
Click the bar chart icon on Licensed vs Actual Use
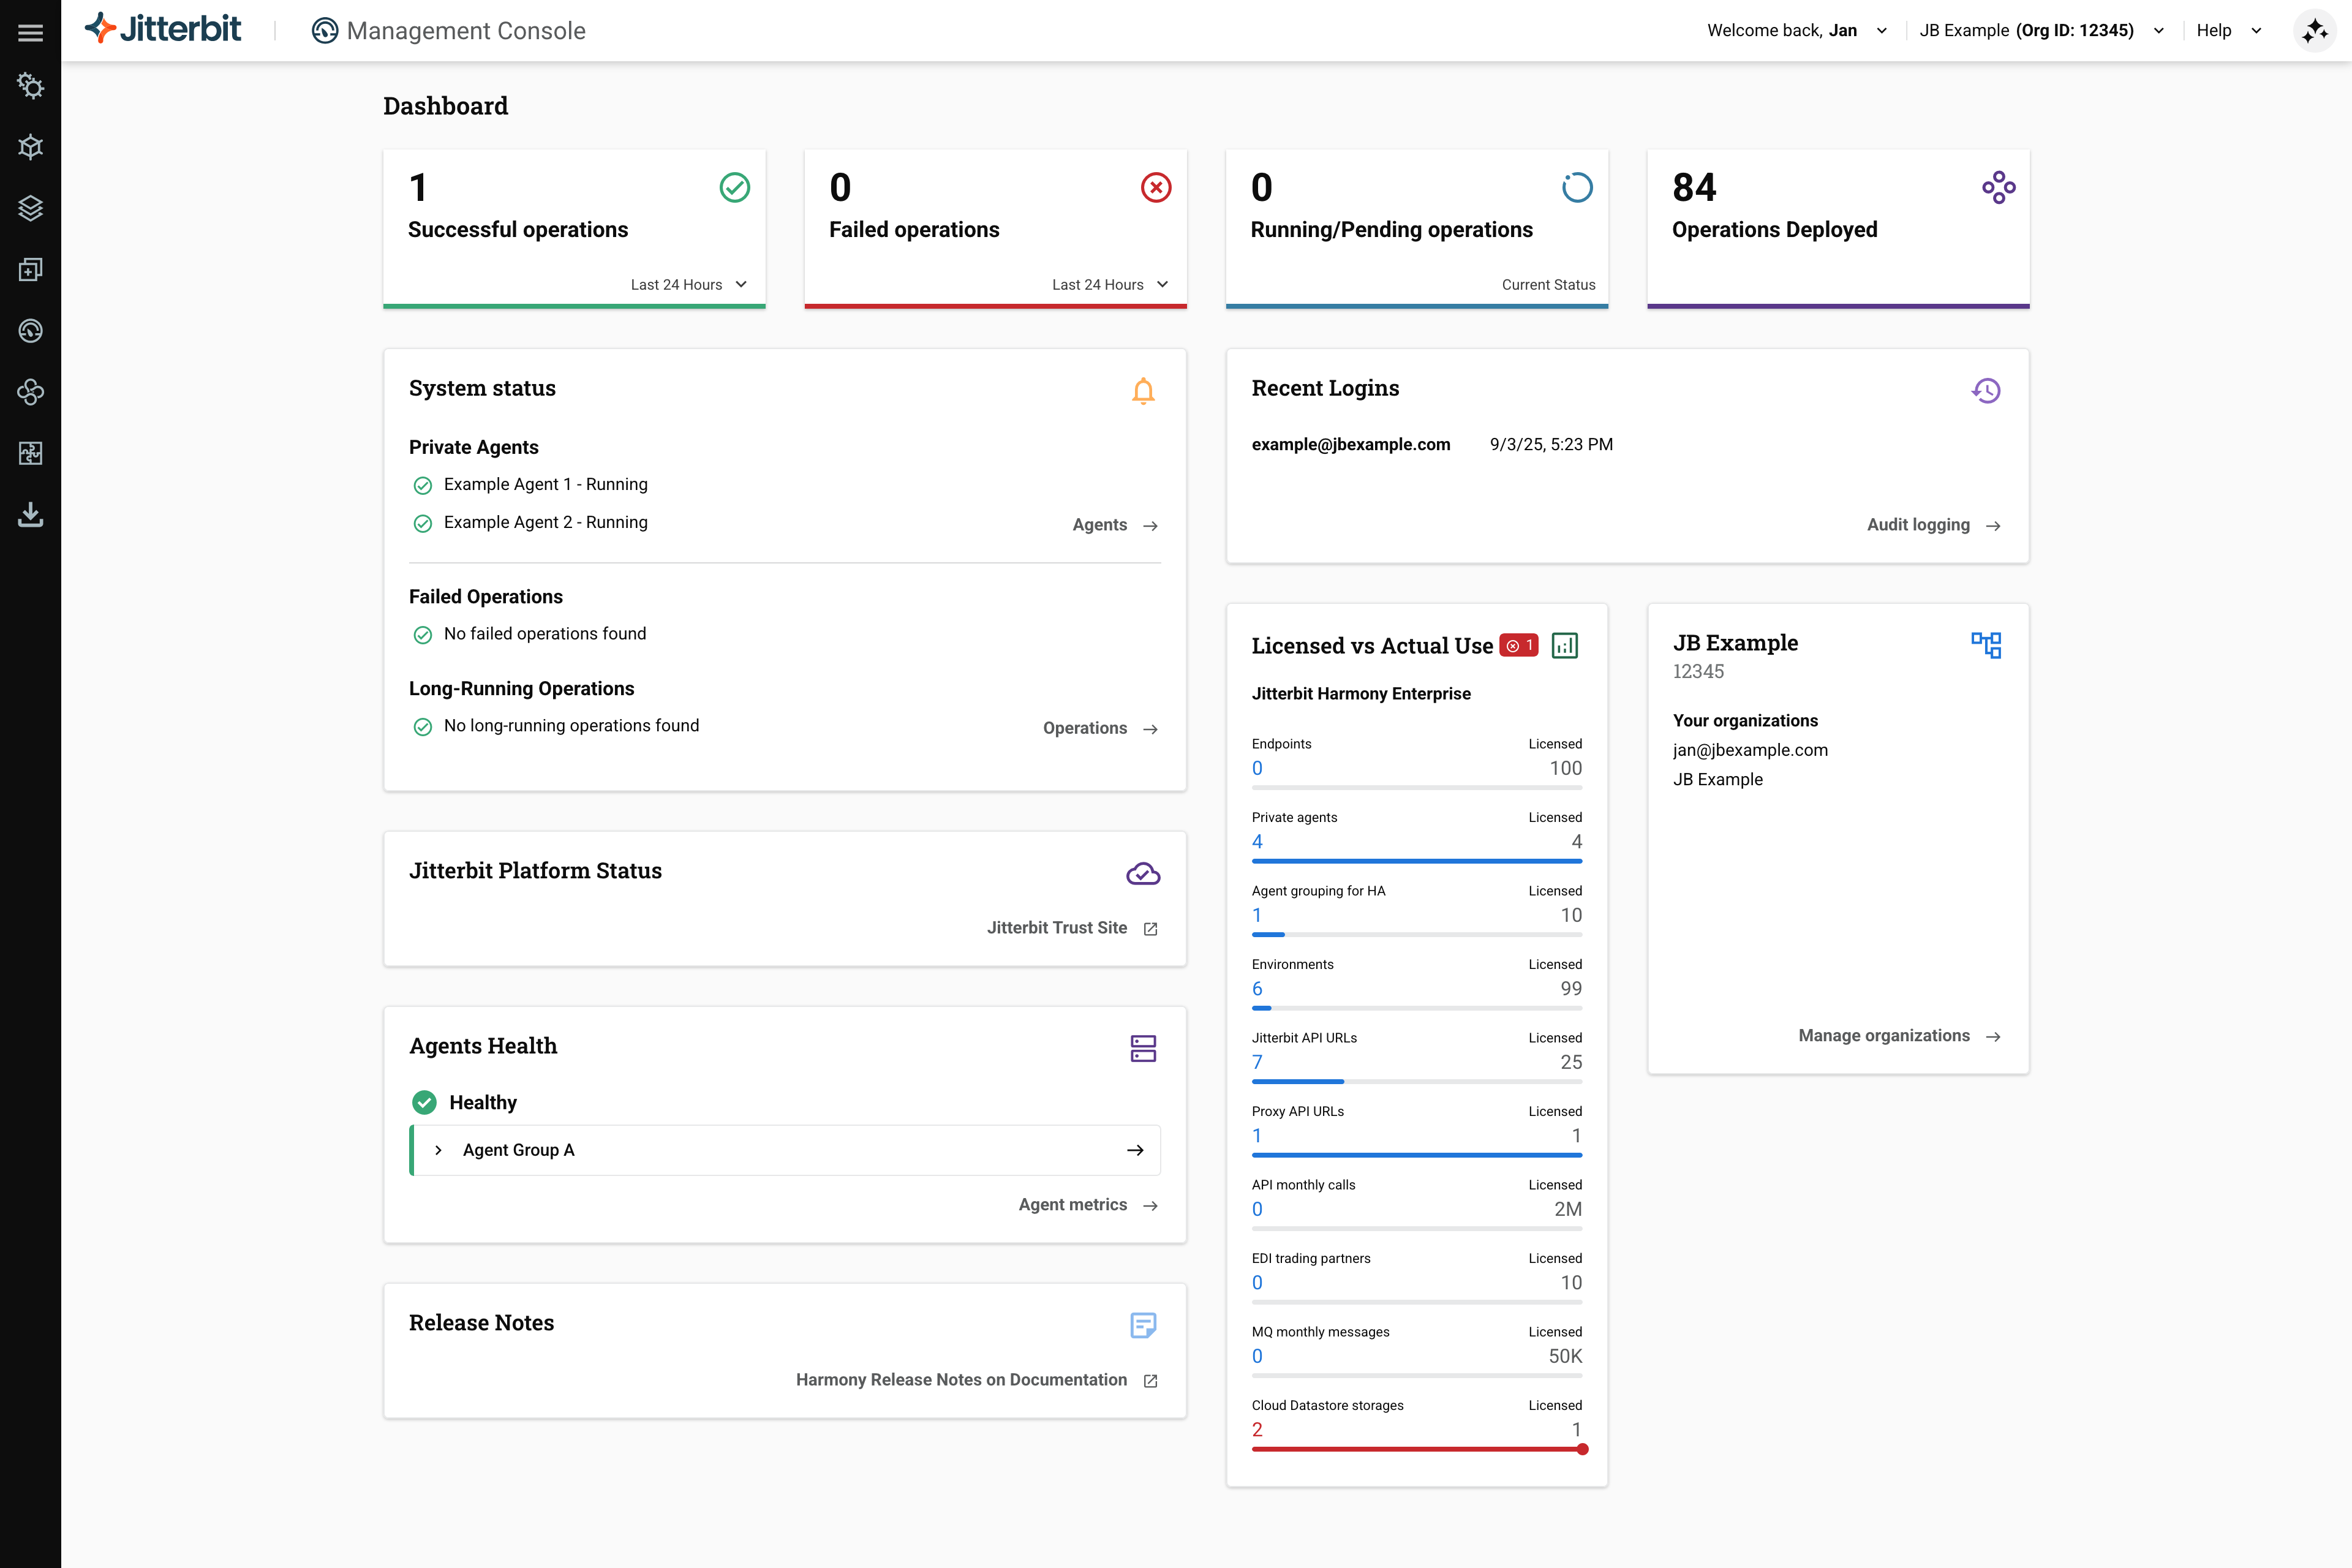[1564, 645]
